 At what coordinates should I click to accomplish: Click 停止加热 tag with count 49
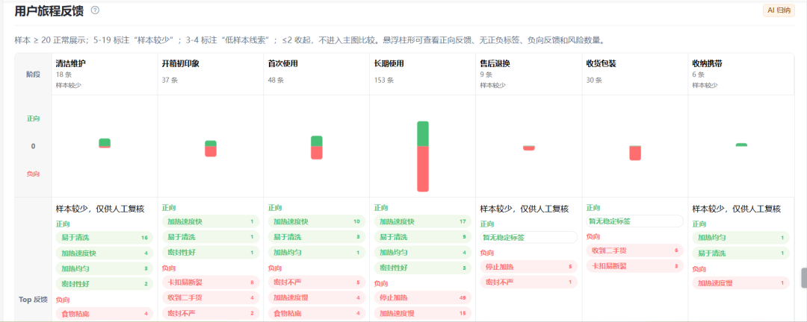point(422,297)
